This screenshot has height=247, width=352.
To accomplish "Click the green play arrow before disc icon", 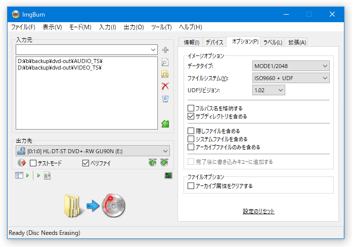I will (x=38, y=175).
